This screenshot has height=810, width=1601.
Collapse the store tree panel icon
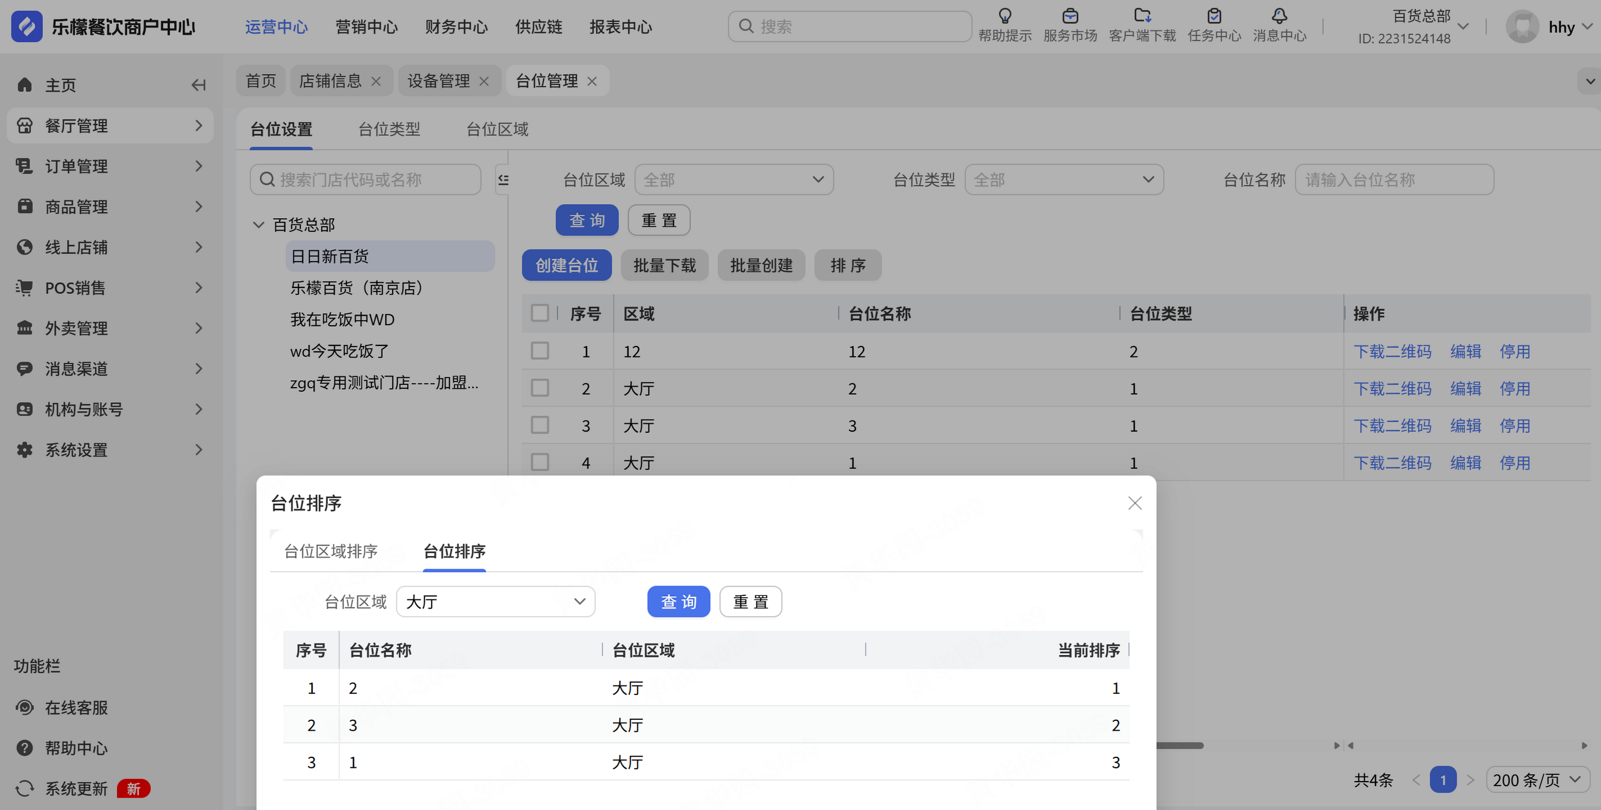pyautogui.click(x=503, y=180)
